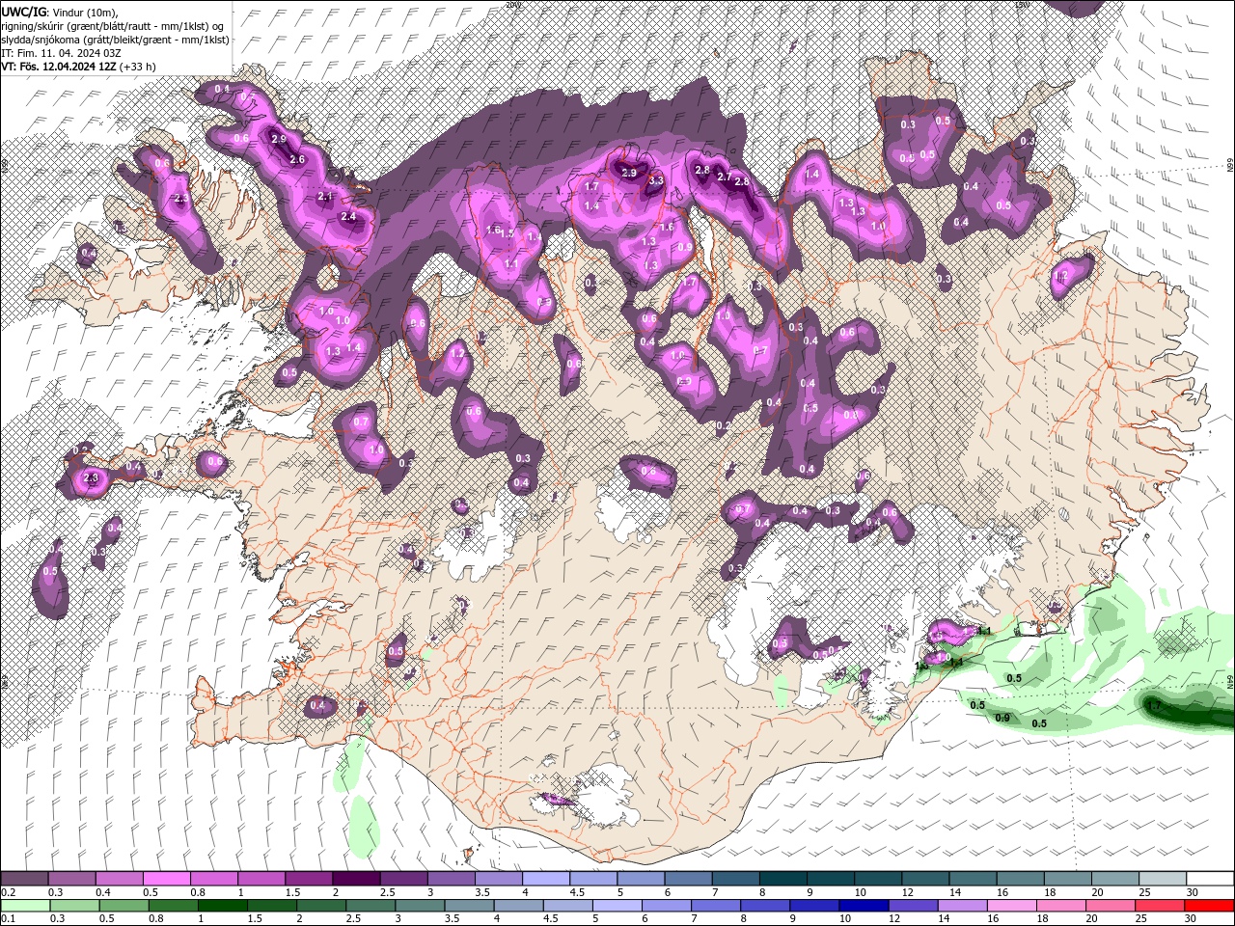Click the snow legend swatch between 12 and 14

tap(926, 879)
